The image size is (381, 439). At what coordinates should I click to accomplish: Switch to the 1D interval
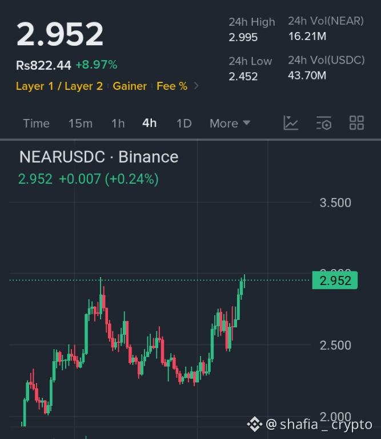tap(184, 124)
